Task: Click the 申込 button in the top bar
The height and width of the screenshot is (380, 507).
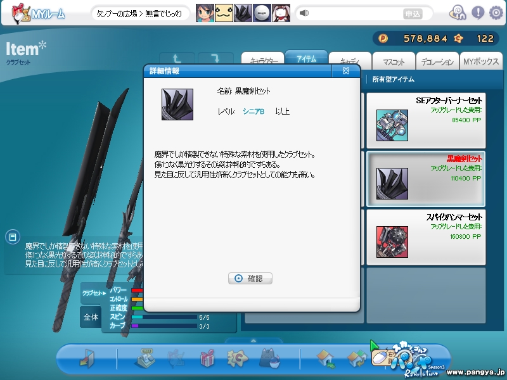Action: (x=413, y=13)
